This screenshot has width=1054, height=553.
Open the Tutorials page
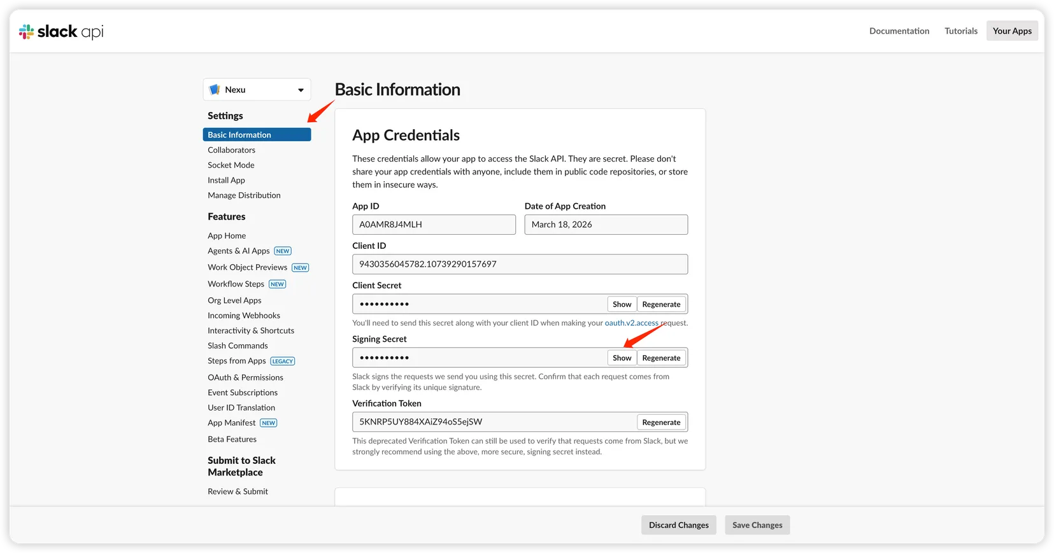(x=960, y=31)
